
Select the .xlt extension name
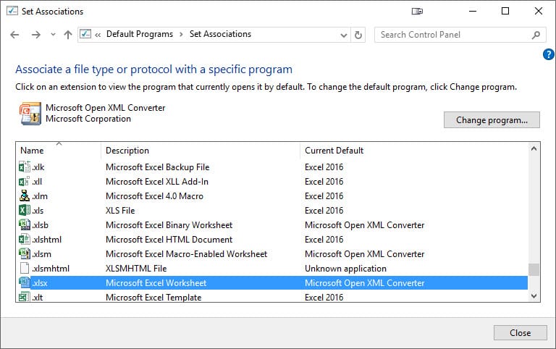(x=38, y=297)
